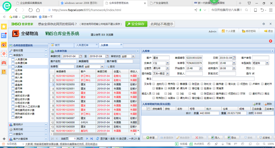Uncheck the 操作 checkbox

click(253, 73)
